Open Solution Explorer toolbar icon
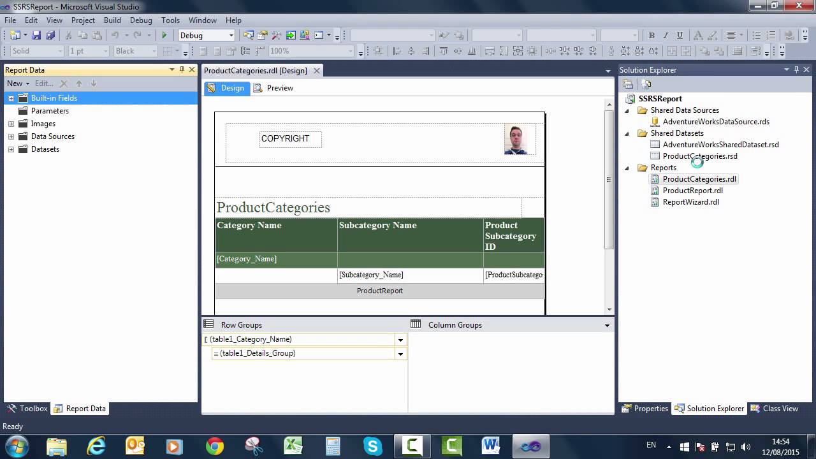The height and width of the screenshot is (459, 816). [x=248, y=36]
